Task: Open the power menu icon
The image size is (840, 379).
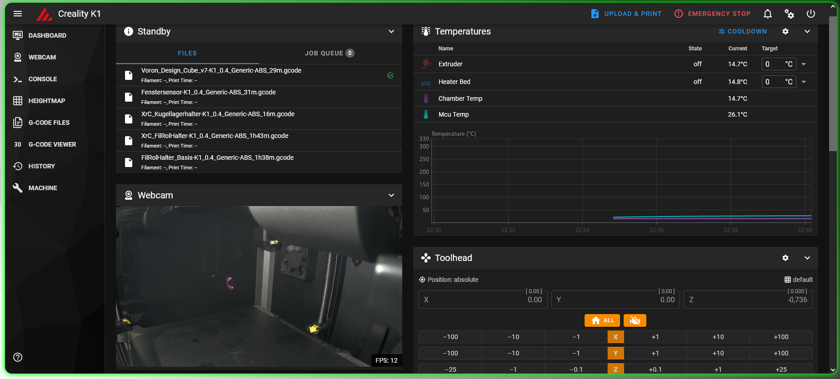Action: (x=811, y=14)
